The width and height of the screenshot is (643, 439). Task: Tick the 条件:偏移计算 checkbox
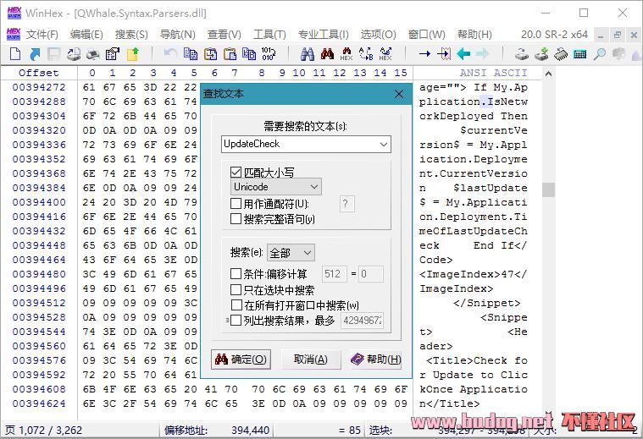click(236, 273)
